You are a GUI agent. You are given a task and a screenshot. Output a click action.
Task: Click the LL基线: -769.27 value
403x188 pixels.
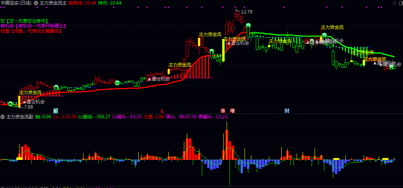(94, 117)
